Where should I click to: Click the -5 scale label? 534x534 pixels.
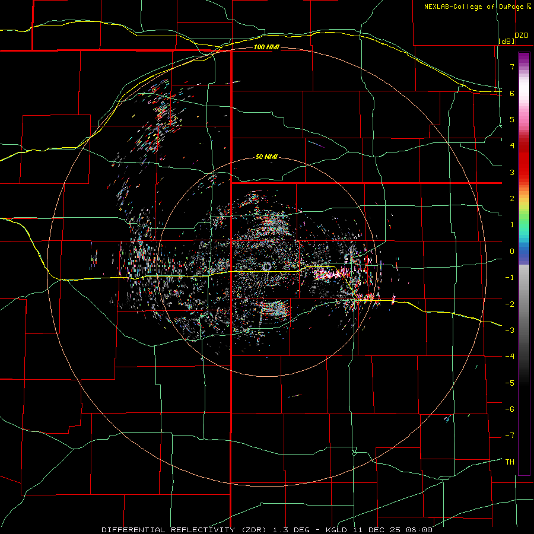510,383
